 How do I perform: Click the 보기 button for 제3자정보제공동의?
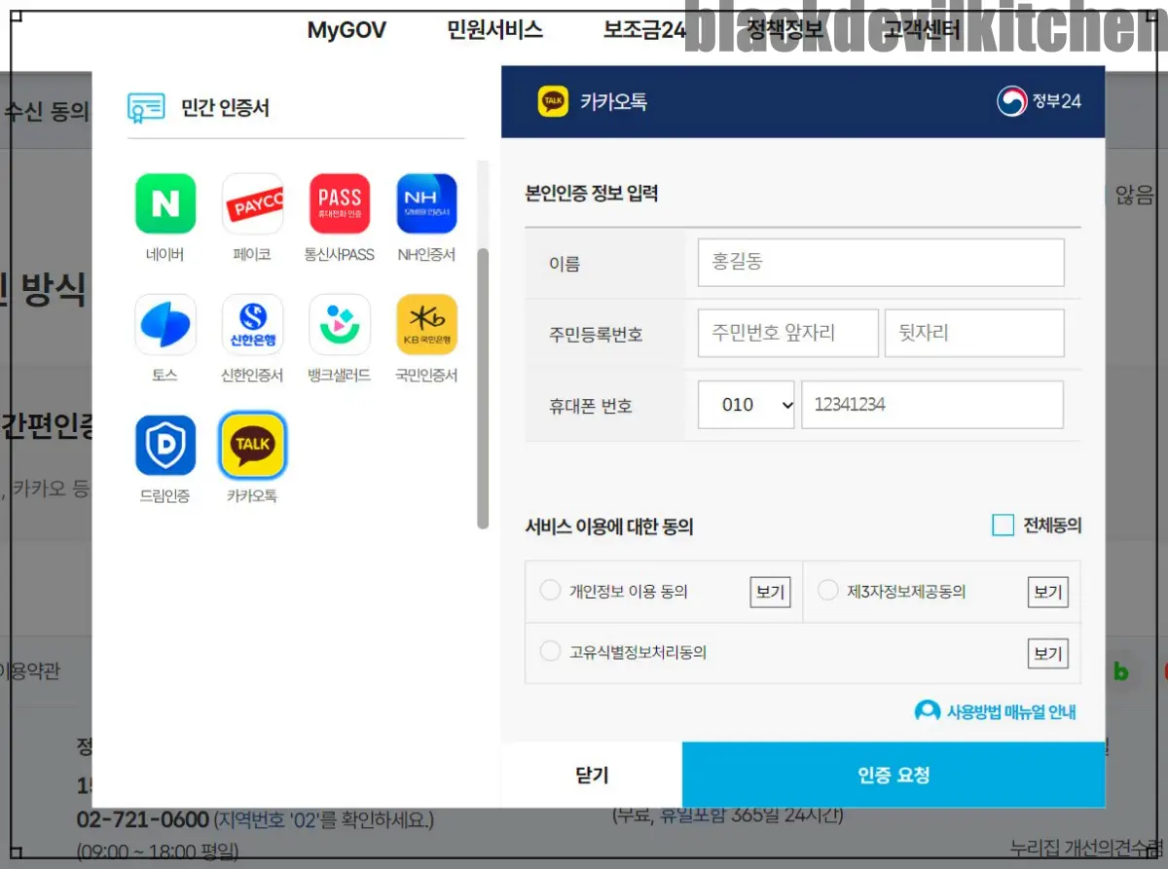[x=1048, y=592]
